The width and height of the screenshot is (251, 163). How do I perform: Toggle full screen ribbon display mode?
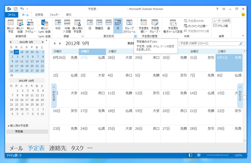tap(224, 9)
